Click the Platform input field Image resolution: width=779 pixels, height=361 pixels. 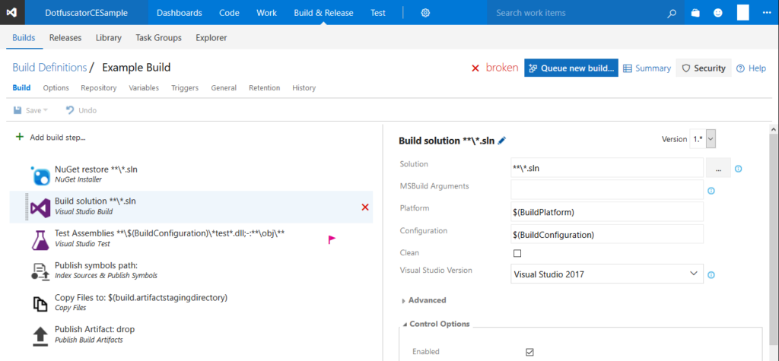click(x=606, y=211)
